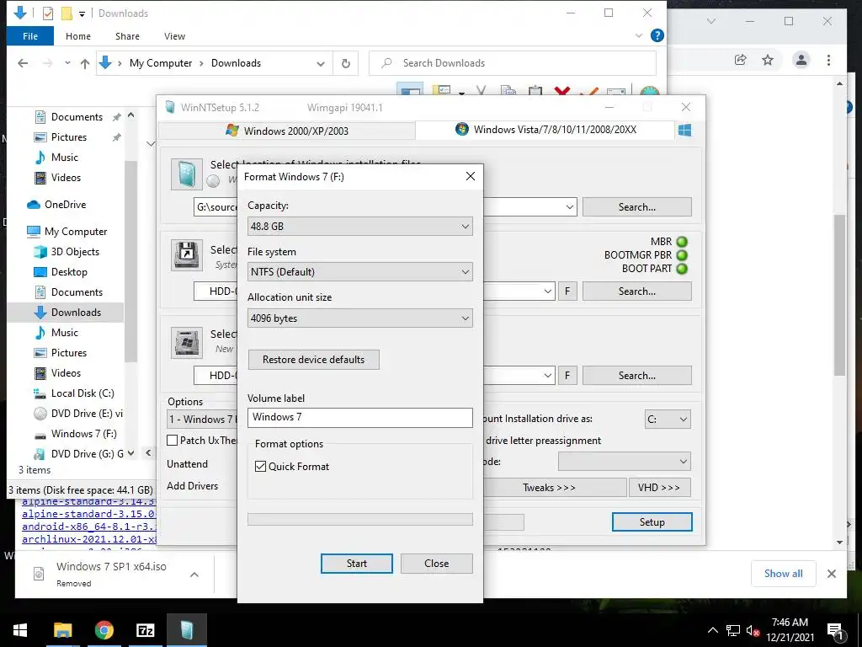Select OneDrive in navigation pane
The width and height of the screenshot is (862, 647).
65,205
